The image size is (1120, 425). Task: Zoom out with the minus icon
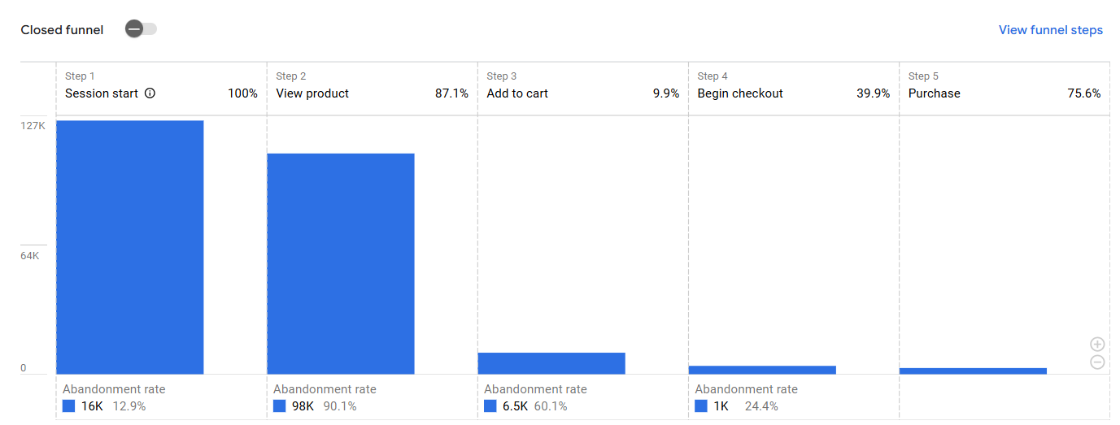pyautogui.click(x=1097, y=362)
